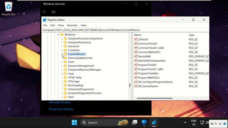228x128 pixels.
Task: Select the ProgramFilesPath value
Action: (x=148, y=74)
